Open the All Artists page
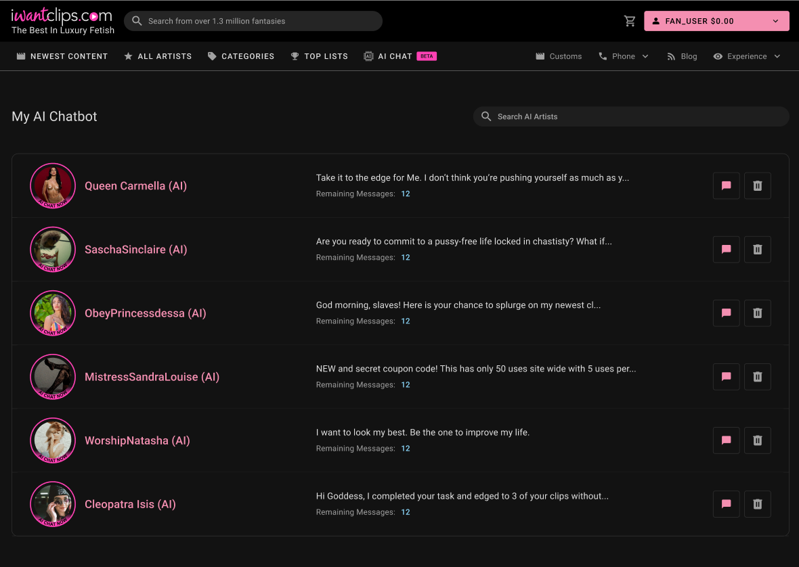Viewport: 799px width, 567px height. point(158,56)
